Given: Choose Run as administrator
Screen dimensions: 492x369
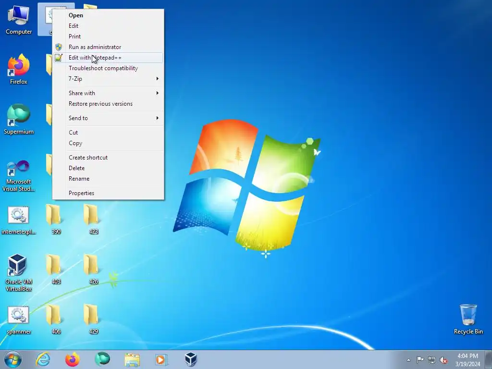Looking at the screenshot, I should tap(108, 47).
